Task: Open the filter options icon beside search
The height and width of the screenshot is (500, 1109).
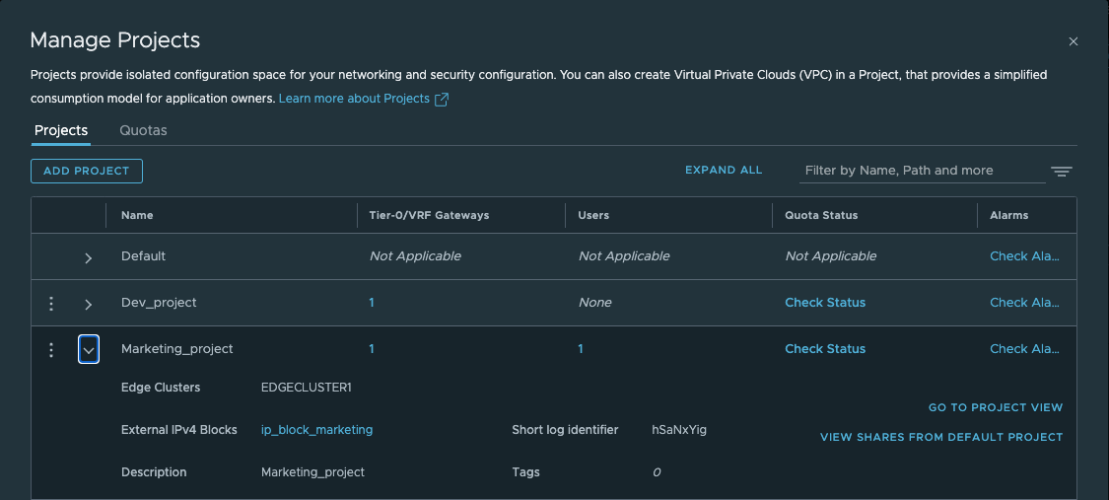Action: [1061, 171]
